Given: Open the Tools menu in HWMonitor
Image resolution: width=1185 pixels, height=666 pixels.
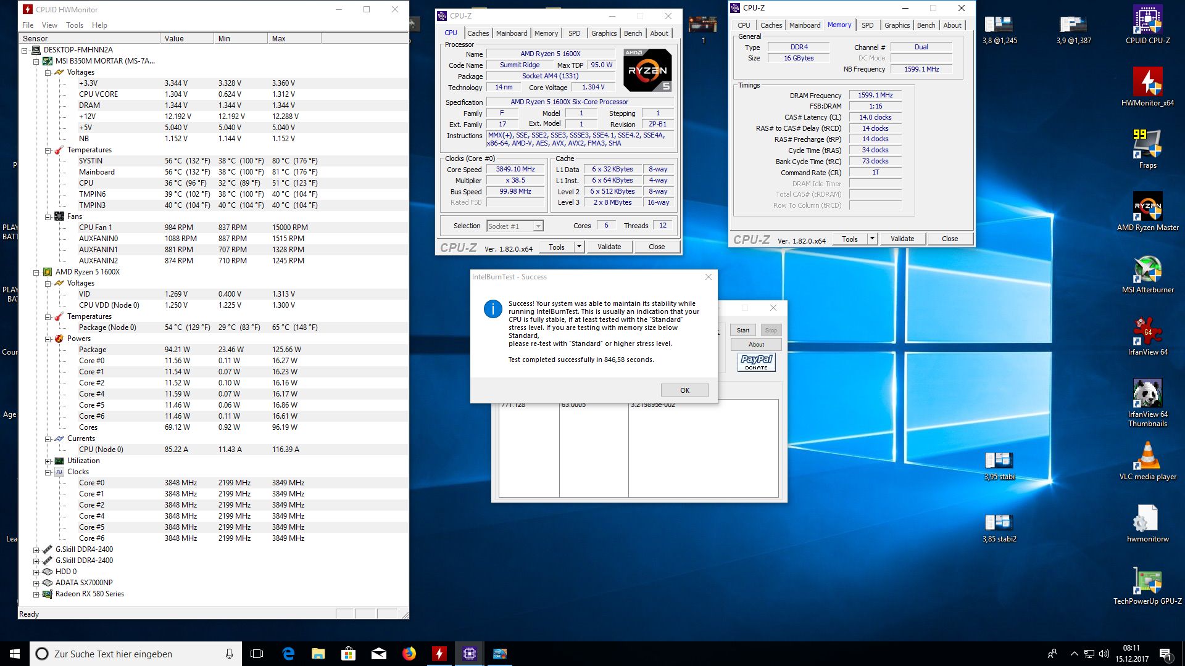Looking at the screenshot, I should tap(75, 25).
